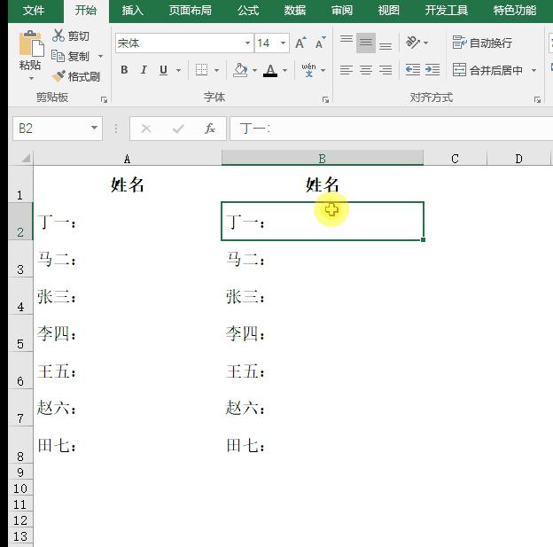This screenshot has height=547, width=553.
Task: Expand the Name Box dropdown
Action: pos(94,128)
